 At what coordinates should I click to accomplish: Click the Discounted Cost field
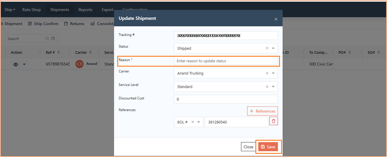coord(226,99)
